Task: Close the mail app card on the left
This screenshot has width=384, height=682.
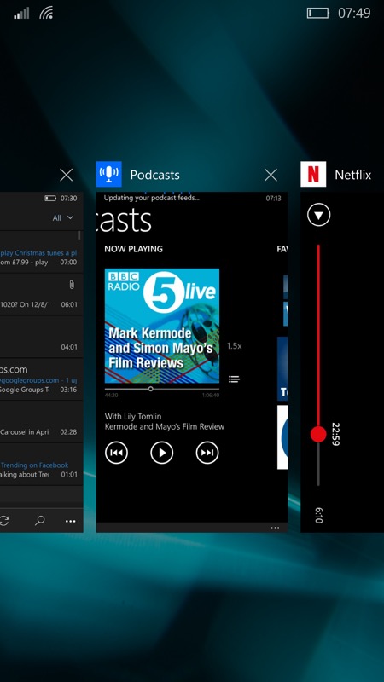Action: pyautogui.click(x=67, y=175)
